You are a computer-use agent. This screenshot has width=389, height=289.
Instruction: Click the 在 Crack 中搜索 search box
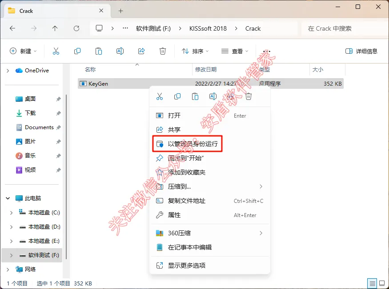(x=345, y=28)
